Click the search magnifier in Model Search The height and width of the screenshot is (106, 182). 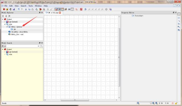click(x=42, y=46)
